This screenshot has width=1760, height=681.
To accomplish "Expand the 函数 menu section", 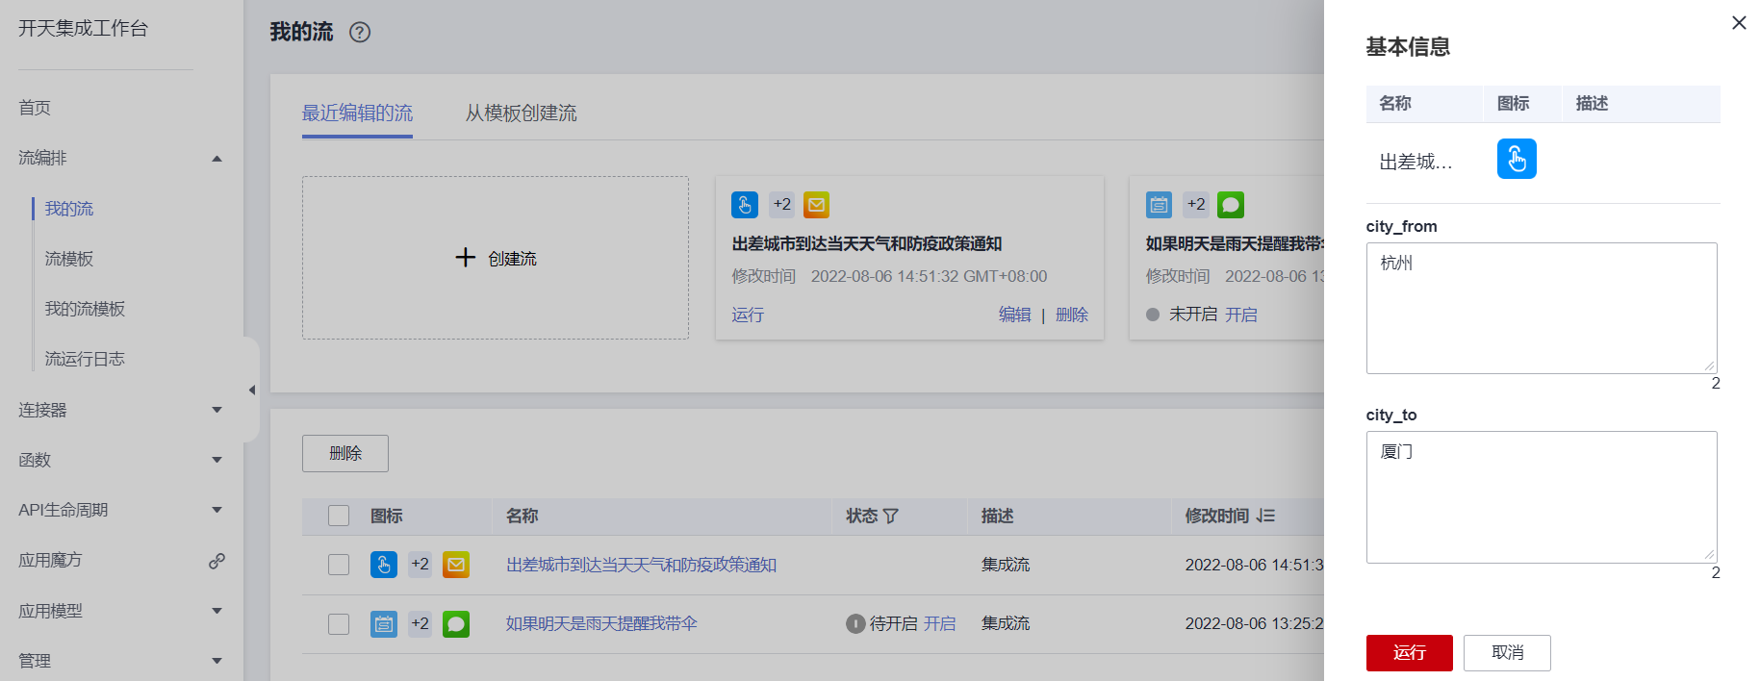I will (x=217, y=460).
